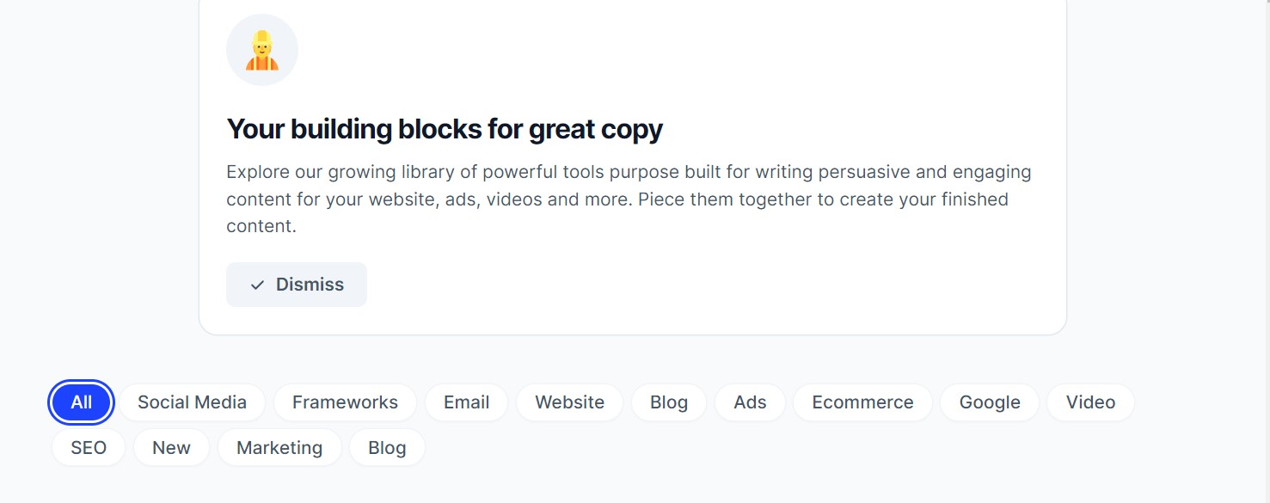The image size is (1270, 503).
Task: Show only Email tools
Action: [x=466, y=402]
